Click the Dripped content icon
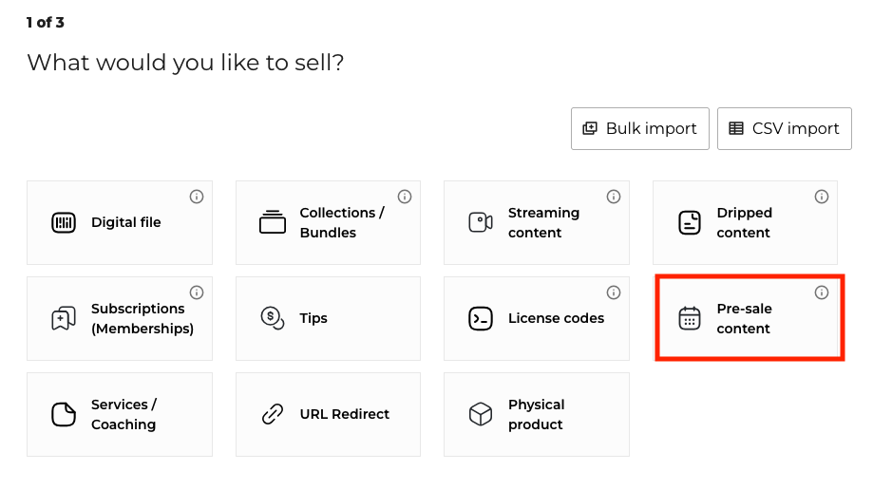The image size is (873, 490). pos(690,223)
